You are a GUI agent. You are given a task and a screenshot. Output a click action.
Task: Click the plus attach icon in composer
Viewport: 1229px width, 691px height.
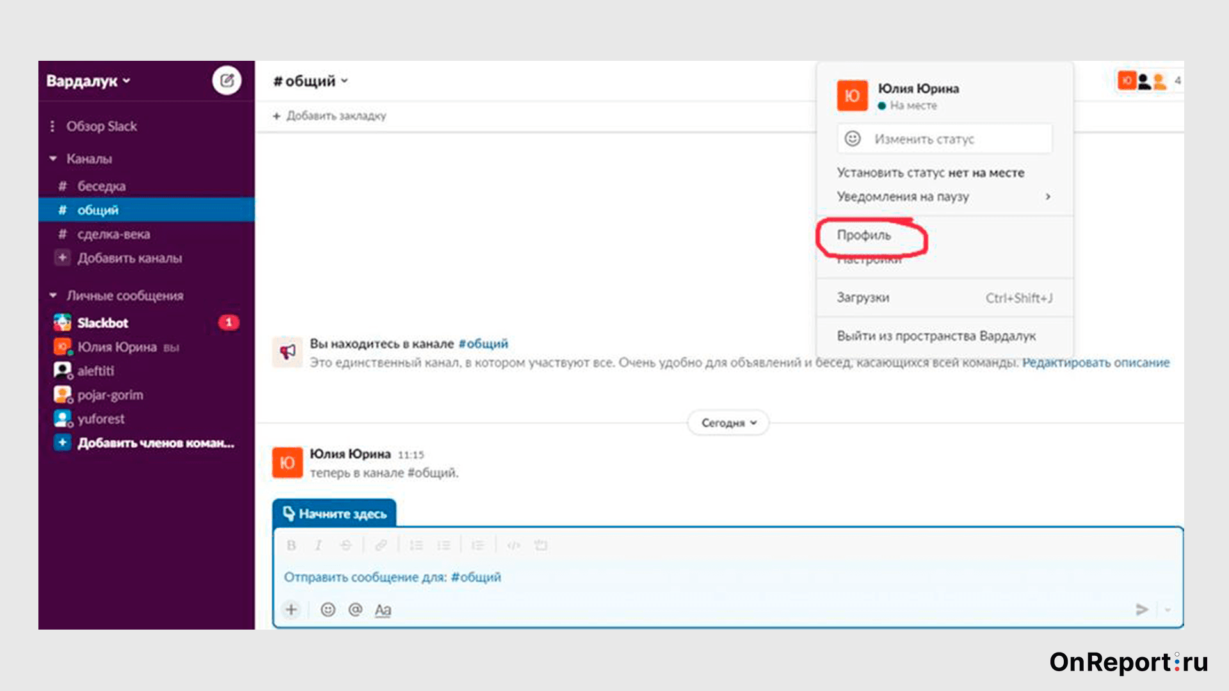tap(291, 610)
